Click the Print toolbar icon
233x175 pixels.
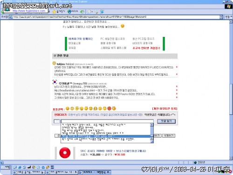pos(96,12)
